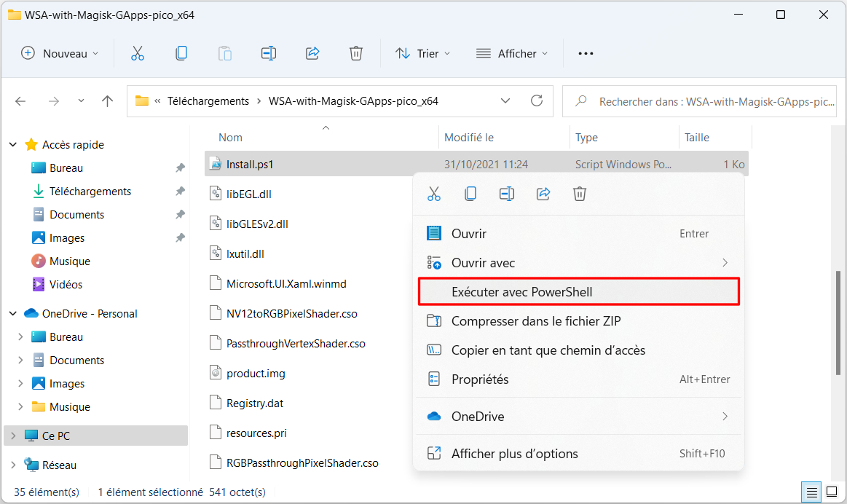Screen dimensions: 847x504
Task: Click Afficher plus d'options
Action: (x=578, y=453)
